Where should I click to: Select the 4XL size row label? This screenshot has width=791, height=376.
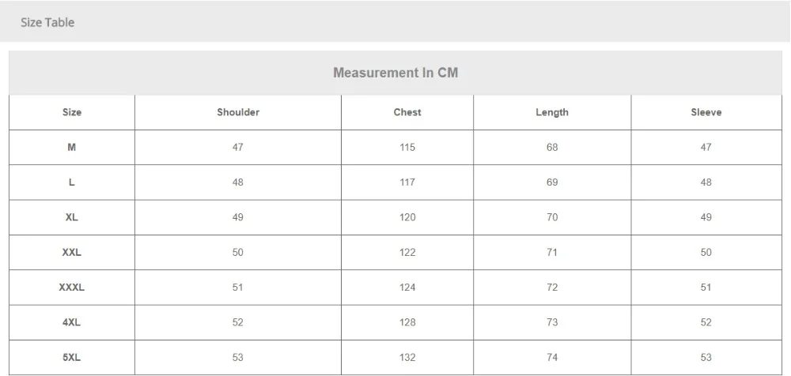coord(72,322)
